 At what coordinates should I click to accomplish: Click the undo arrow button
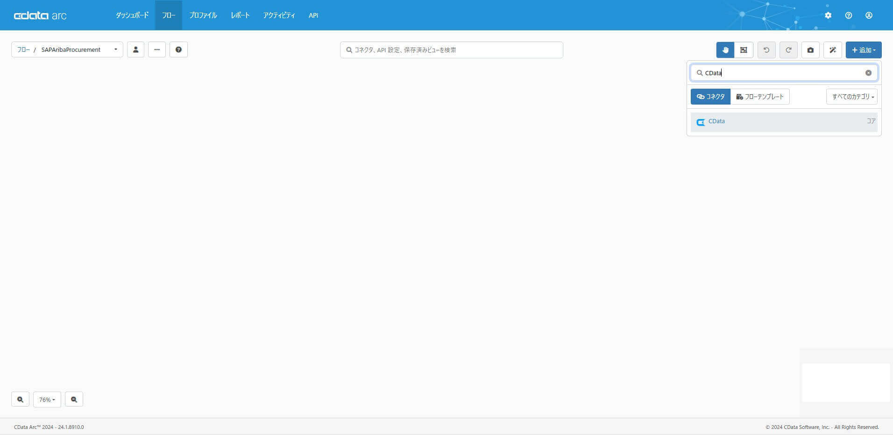coord(766,50)
